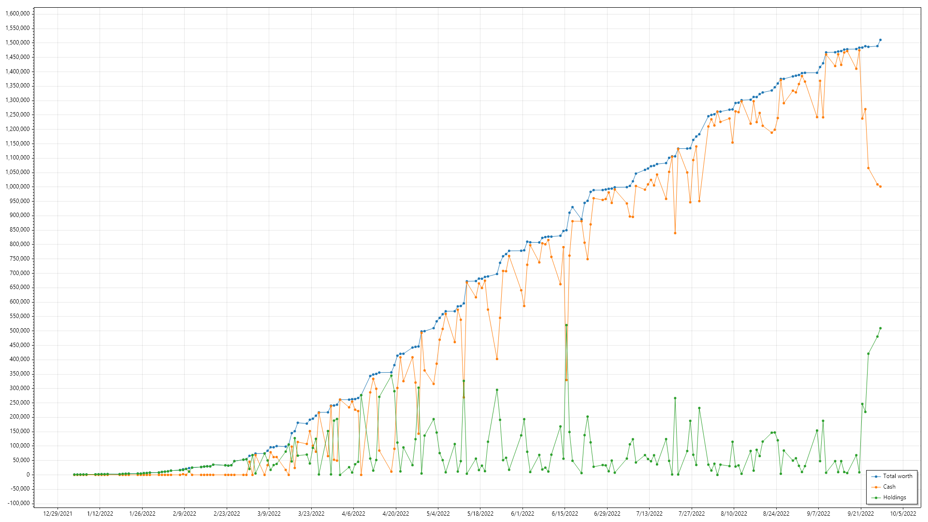Click the green Holdings legend marker
Viewport: 928px width, 522px height.
click(x=876, y=498)
